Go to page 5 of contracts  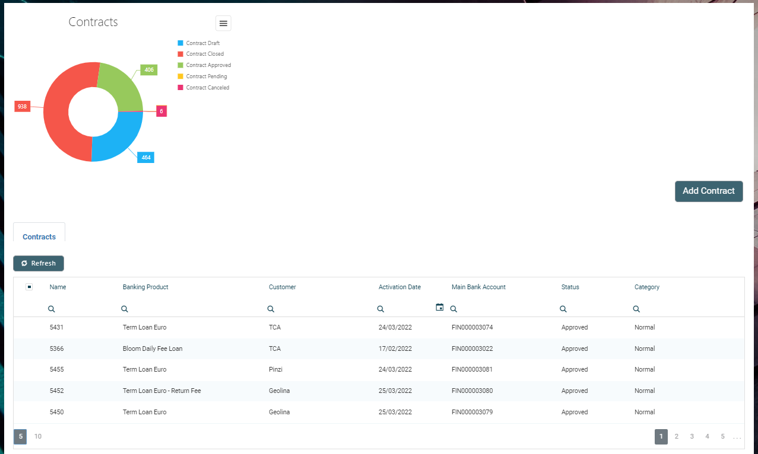722,437
